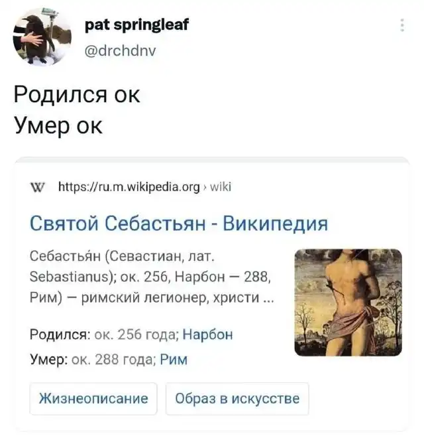Click the ru.m.wikipedia.org URL text
424x438 pixels.
(129, 187)
